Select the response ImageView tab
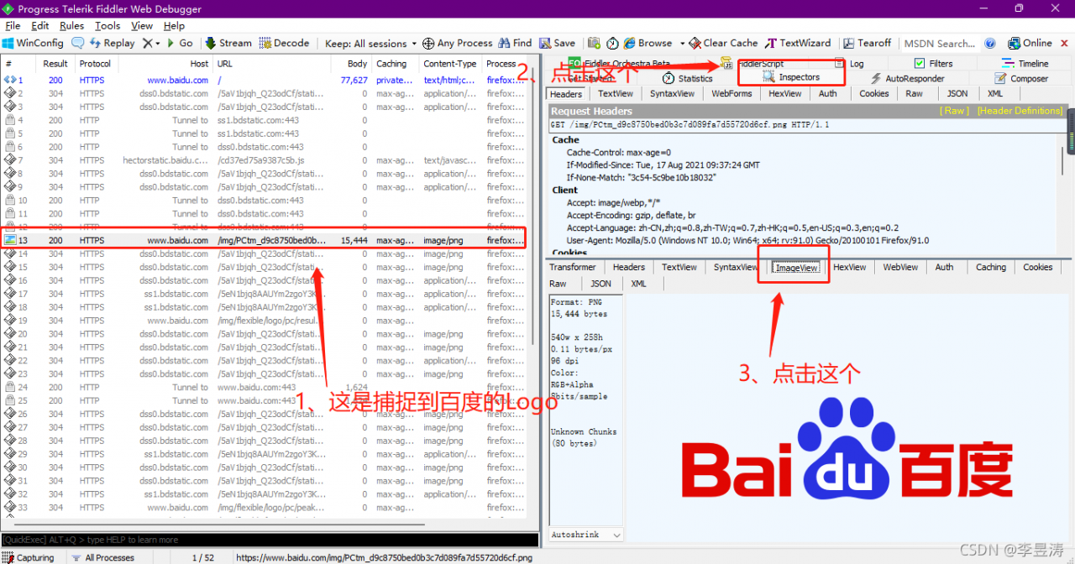Viewport: 1075px width, 564px height. [x=796, y=268]
